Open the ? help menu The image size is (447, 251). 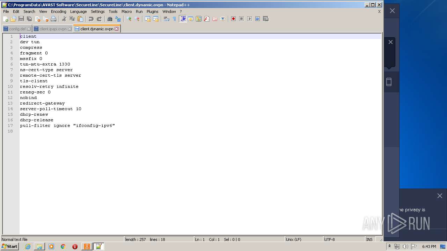tap(181, 12)
